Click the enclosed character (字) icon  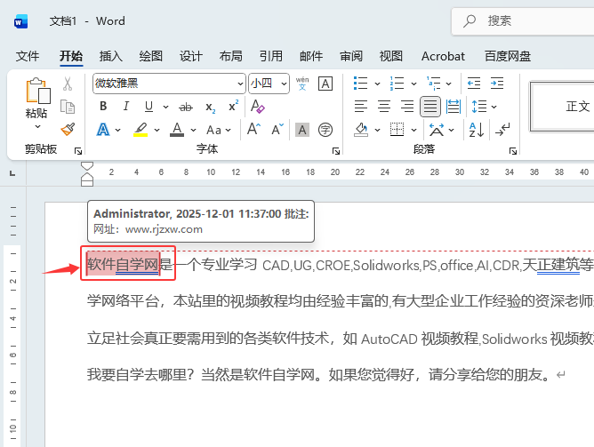[325, 130]
